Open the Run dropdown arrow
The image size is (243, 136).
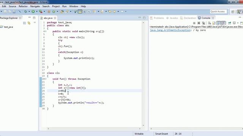pyautogui.click(x=37, y=11)
